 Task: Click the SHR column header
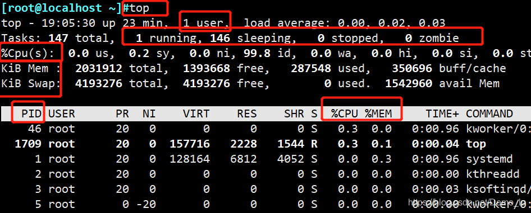tap(294, 113)
